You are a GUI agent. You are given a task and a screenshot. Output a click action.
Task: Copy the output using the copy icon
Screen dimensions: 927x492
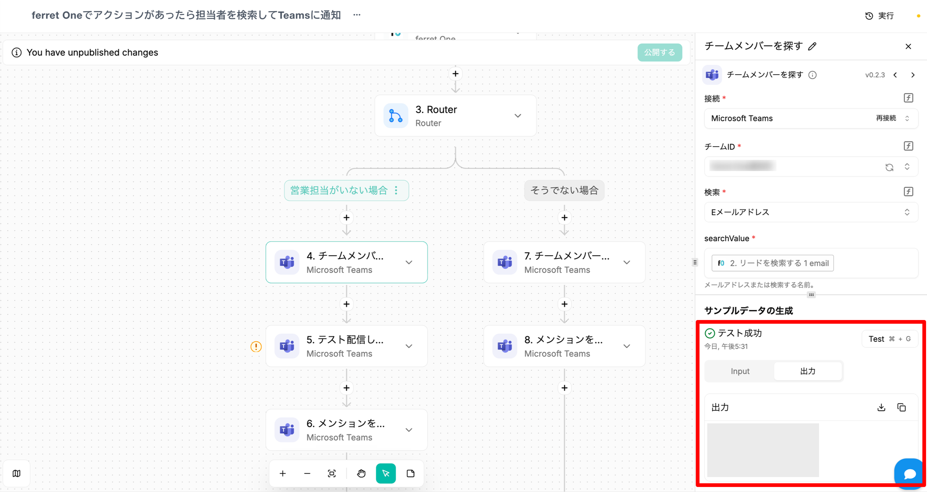coord(901,407)
